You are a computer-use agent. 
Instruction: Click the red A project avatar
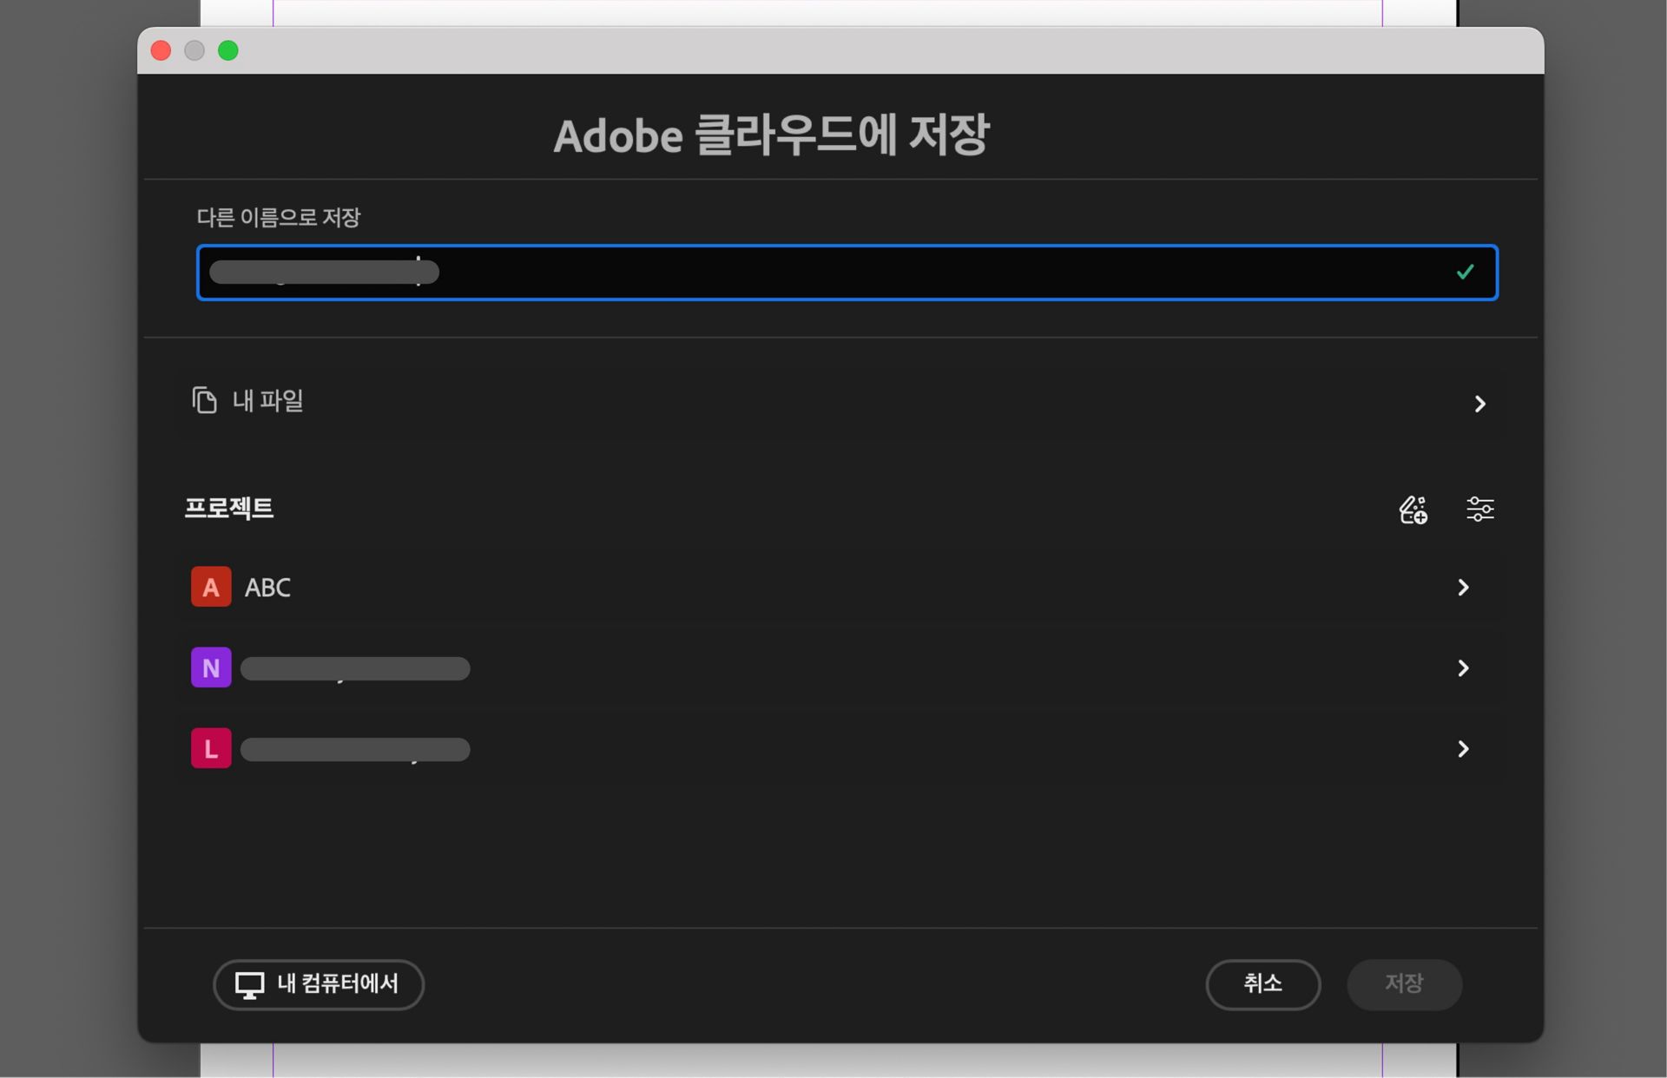point(211,587)
